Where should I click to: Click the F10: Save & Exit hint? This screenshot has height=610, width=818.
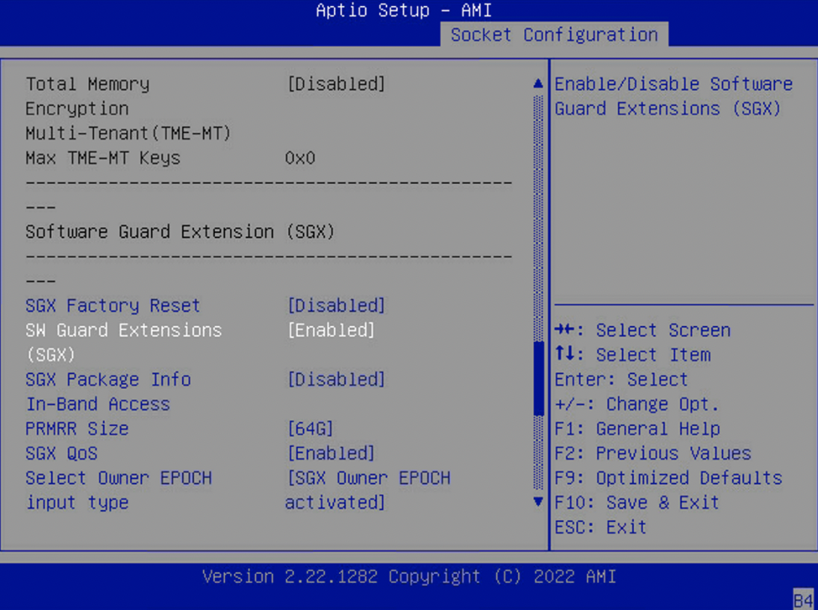637,503
